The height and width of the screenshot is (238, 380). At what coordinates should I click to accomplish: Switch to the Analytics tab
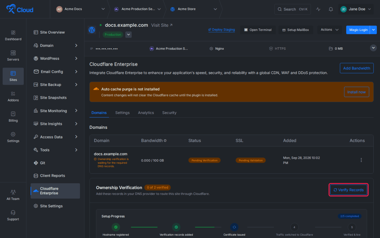[x=146, y=113]
